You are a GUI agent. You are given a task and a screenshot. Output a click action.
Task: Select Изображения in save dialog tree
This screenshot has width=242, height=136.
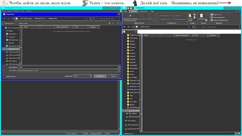tap(12, 40)
